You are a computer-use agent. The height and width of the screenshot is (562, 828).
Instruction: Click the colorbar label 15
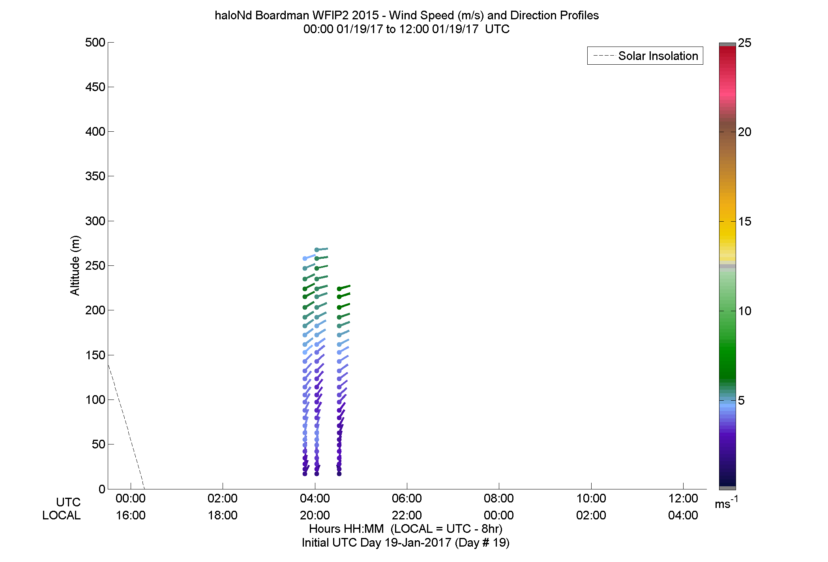coord(745,221)
